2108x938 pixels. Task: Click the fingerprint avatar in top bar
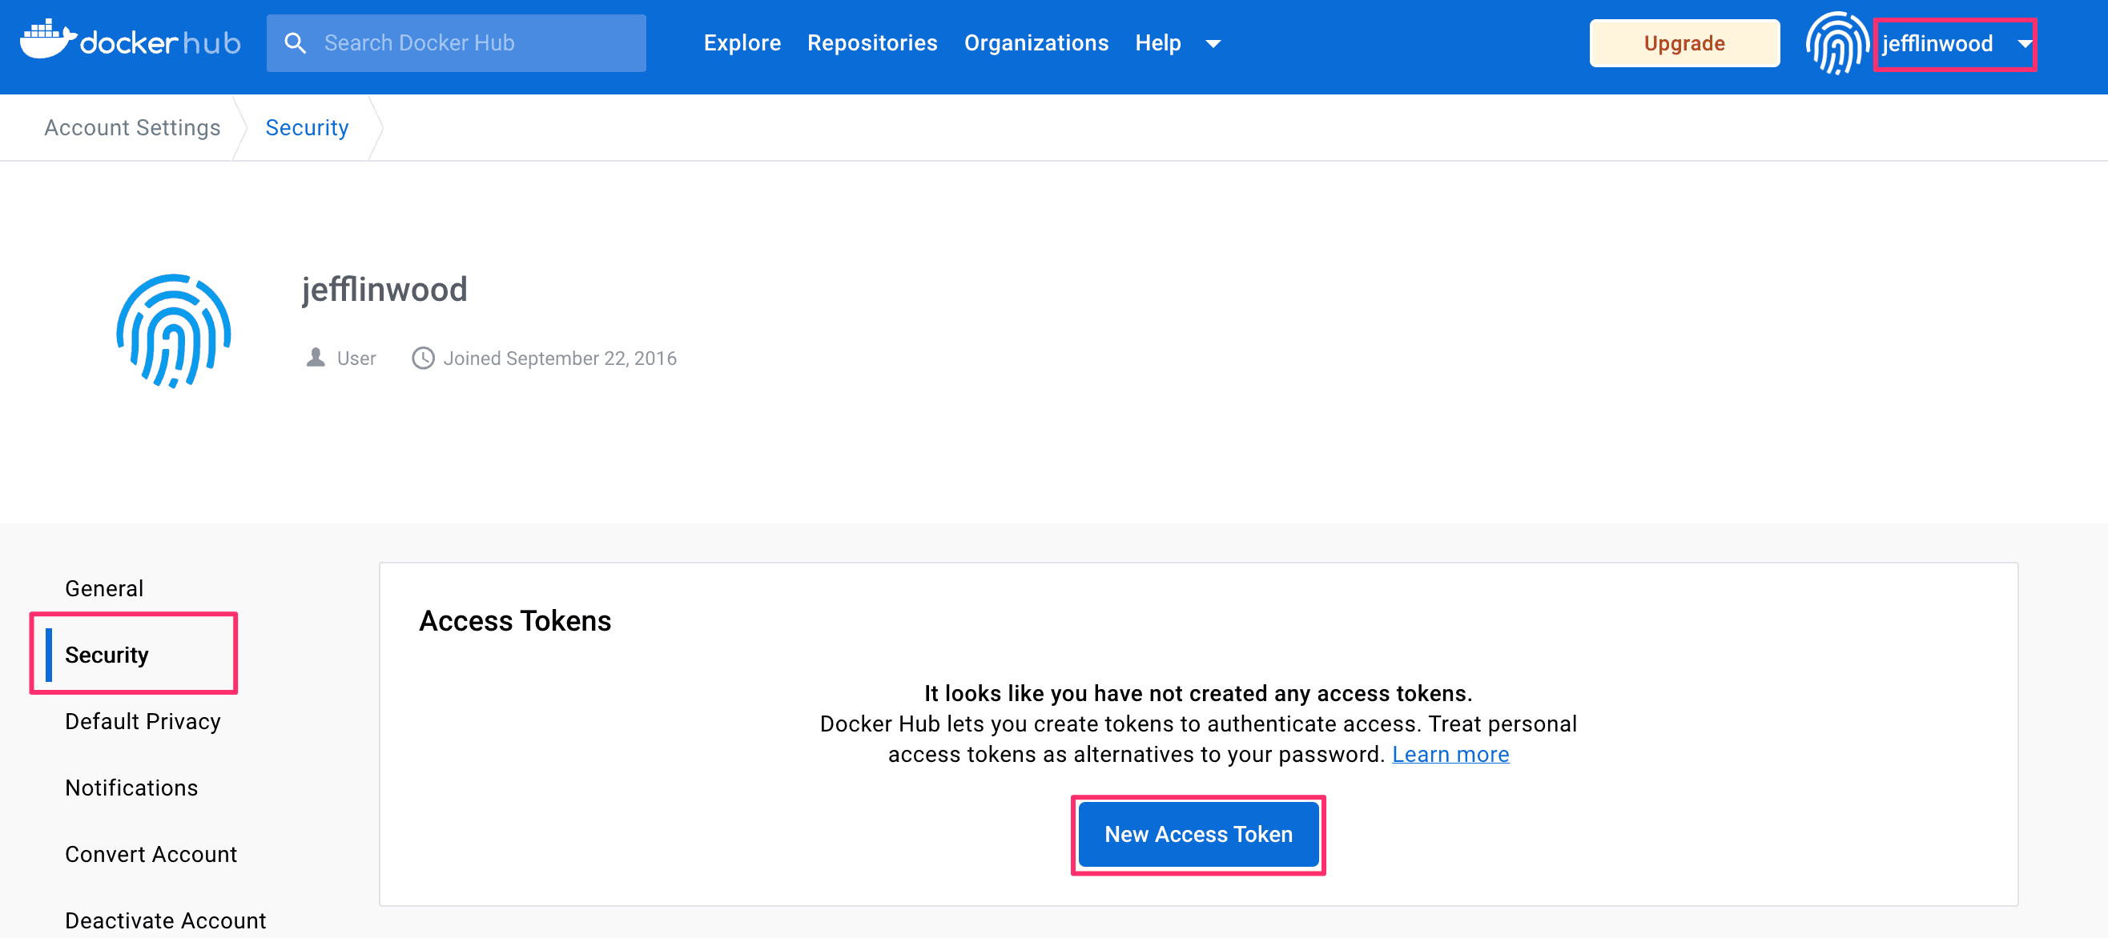1836,43
